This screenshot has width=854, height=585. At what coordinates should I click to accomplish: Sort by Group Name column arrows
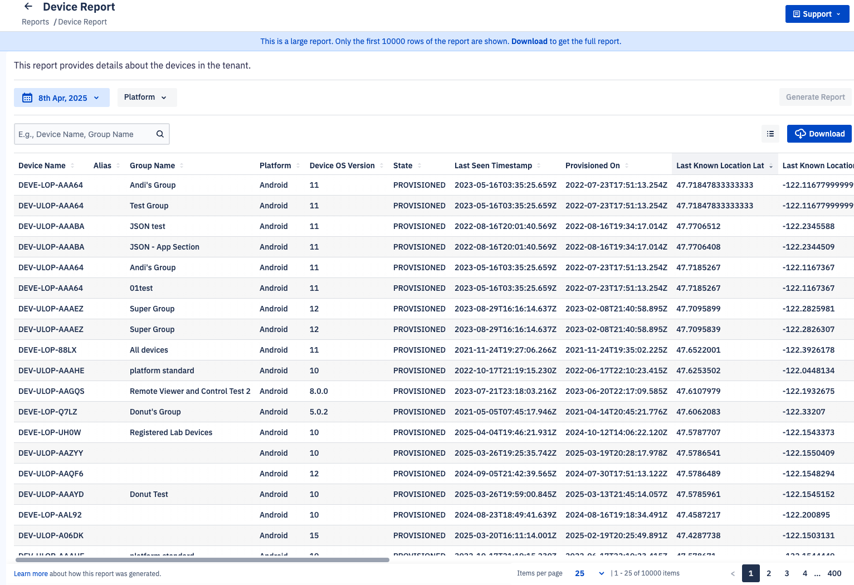tap(182, 165)
